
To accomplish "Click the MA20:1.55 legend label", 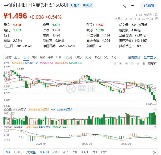I will [x=47, y=63].
